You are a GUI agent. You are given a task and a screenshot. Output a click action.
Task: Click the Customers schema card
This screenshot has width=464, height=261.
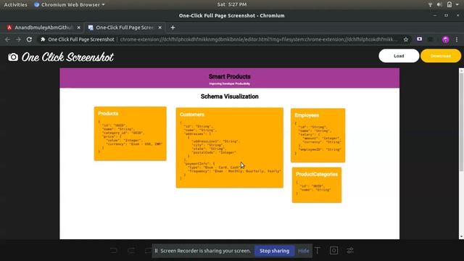click(x=229, y=148)
